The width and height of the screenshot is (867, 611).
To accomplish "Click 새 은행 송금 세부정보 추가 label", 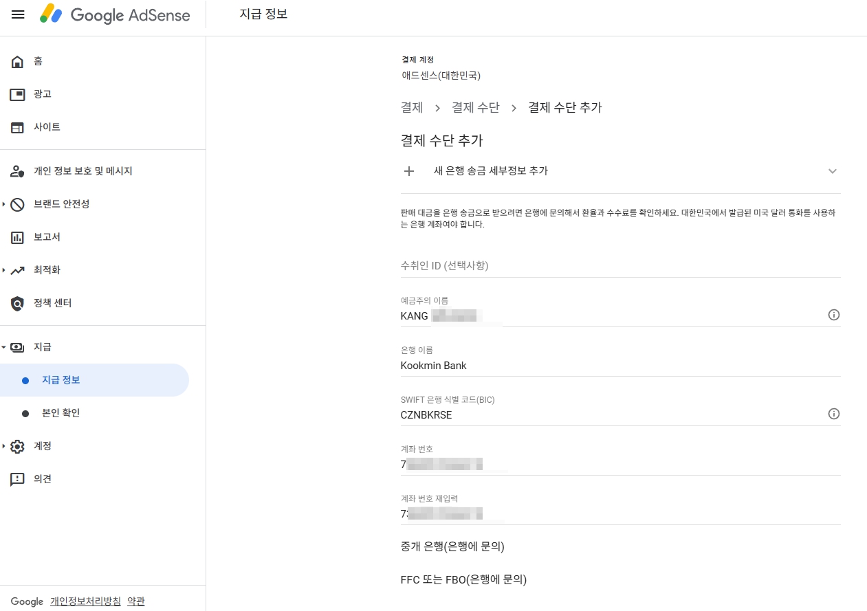I will click(491, 171).
